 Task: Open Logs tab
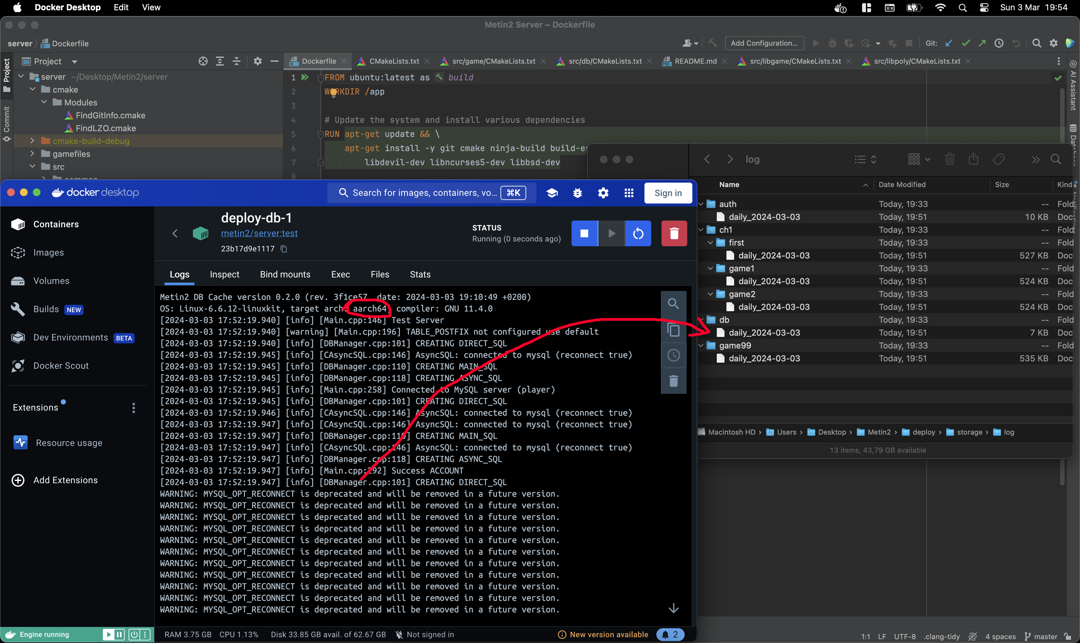tap(179, 274)
